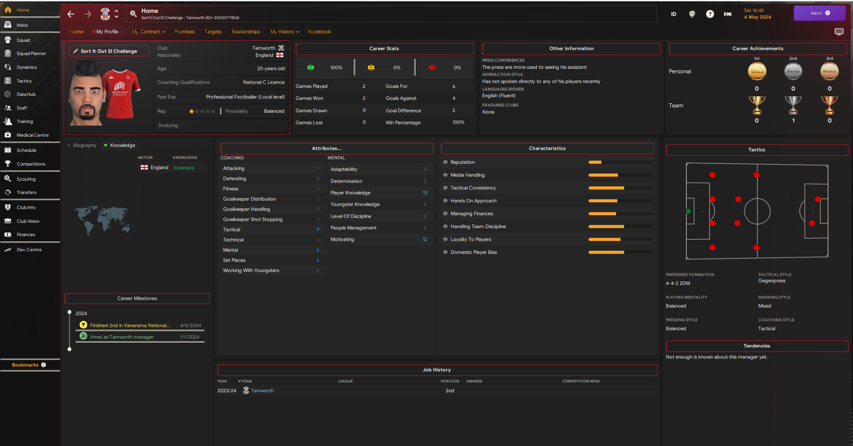This screenshot has width=853, height=446.
Task: Select the Biography view toggle
Action: pyautogui.click(x=82, y=145)
